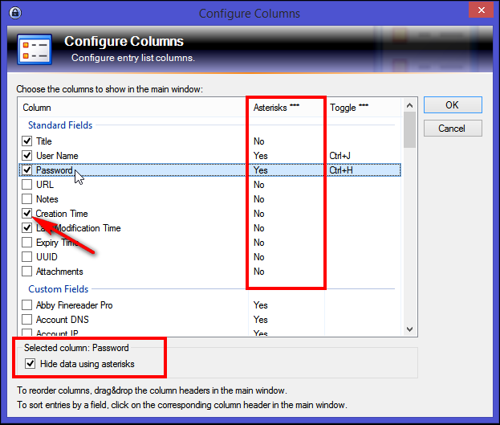Close the Configure Columns dialog

[x=482, y=10]
